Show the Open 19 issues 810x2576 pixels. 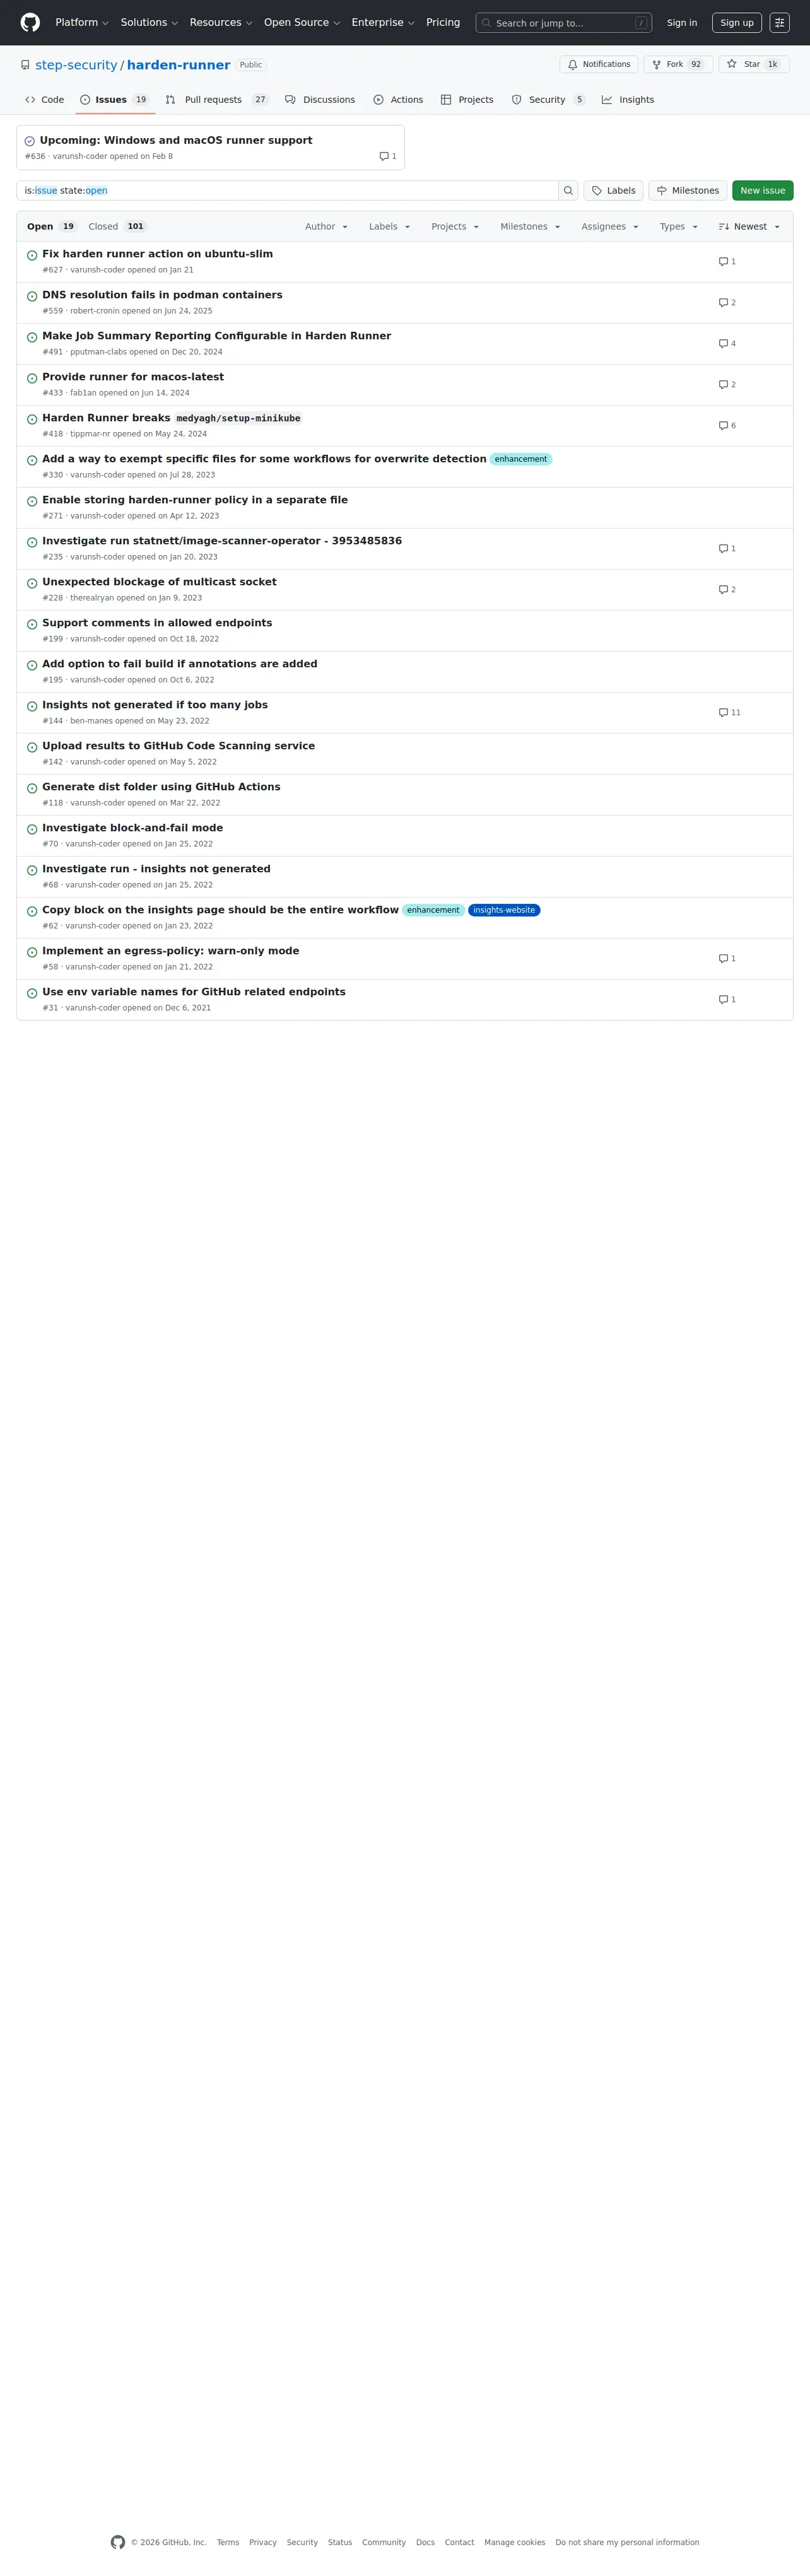click(x=51, y=227)
